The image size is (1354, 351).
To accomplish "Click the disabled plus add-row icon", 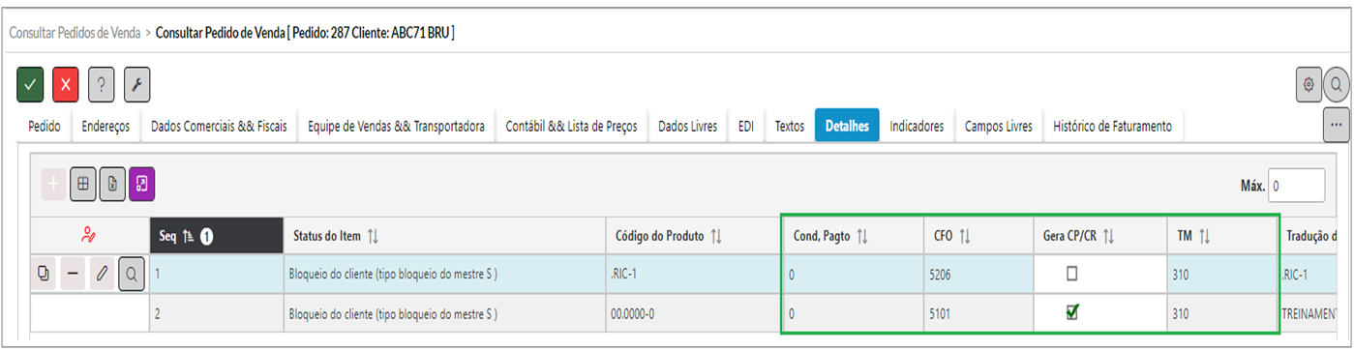I will (53, 184).
